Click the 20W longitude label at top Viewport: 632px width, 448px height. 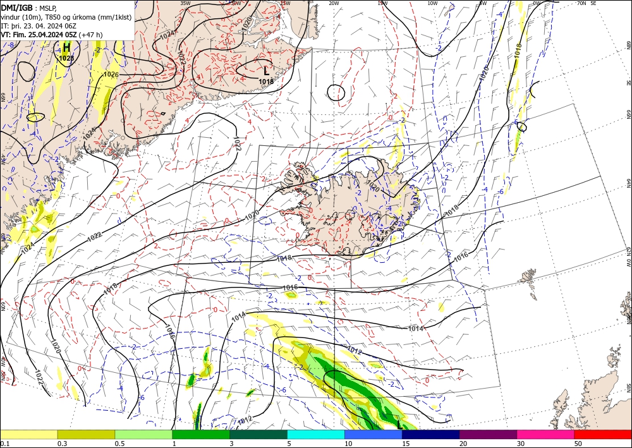[333, 3]
